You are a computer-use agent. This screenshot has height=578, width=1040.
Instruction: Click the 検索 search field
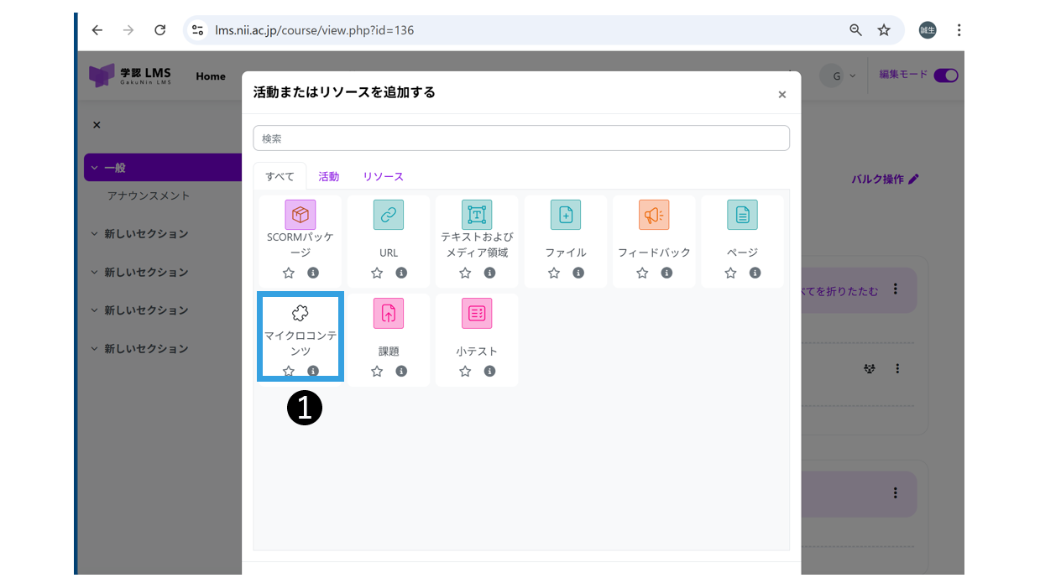click(x=520, y=138)
